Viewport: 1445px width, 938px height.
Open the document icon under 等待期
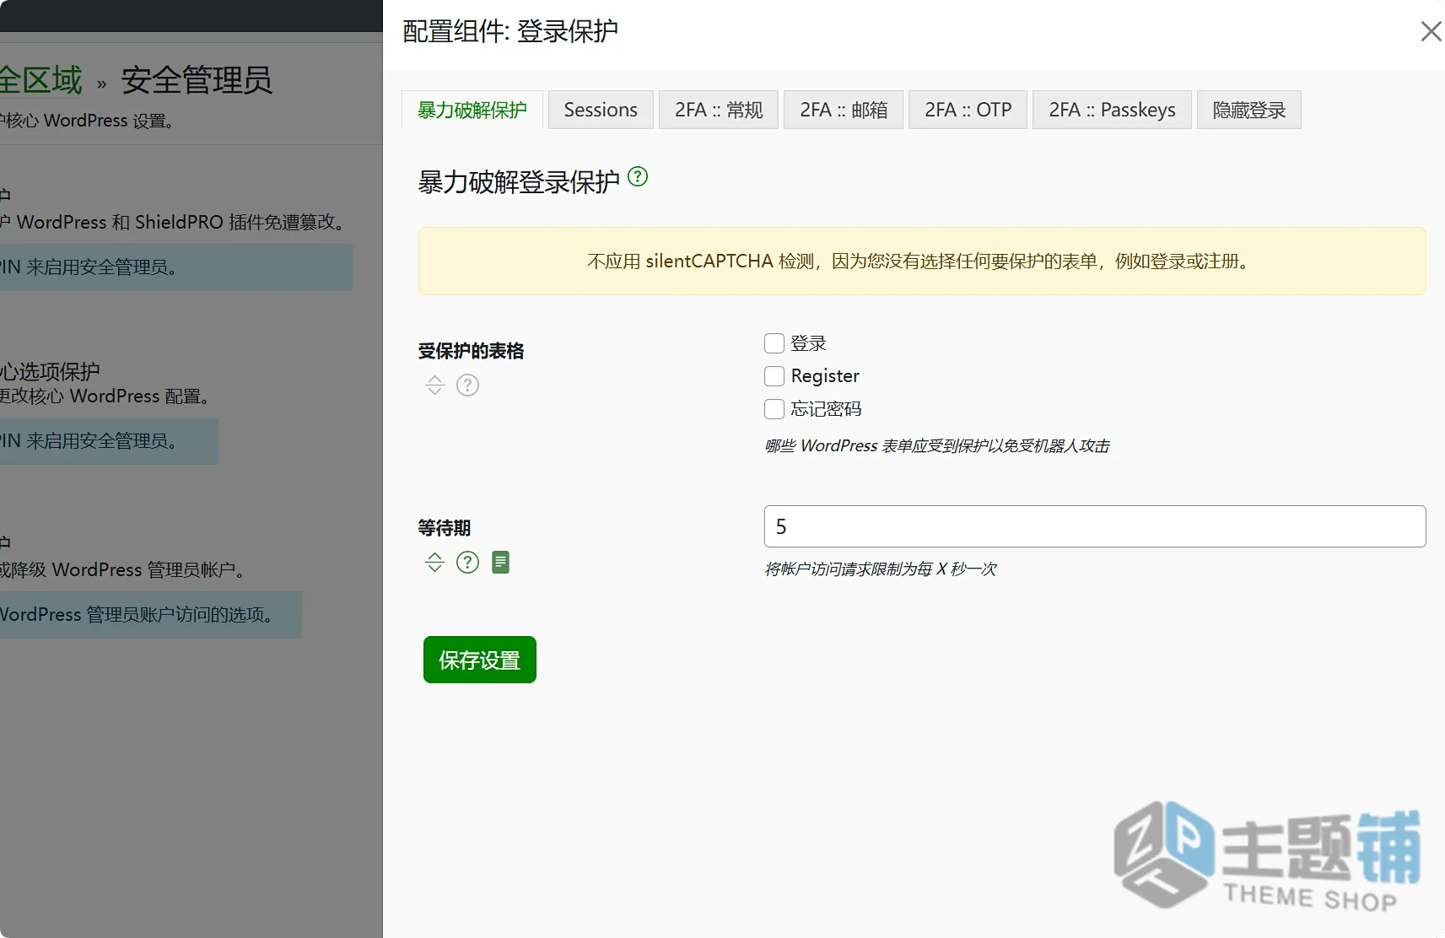pyautogui.click(x=500, y=563)
